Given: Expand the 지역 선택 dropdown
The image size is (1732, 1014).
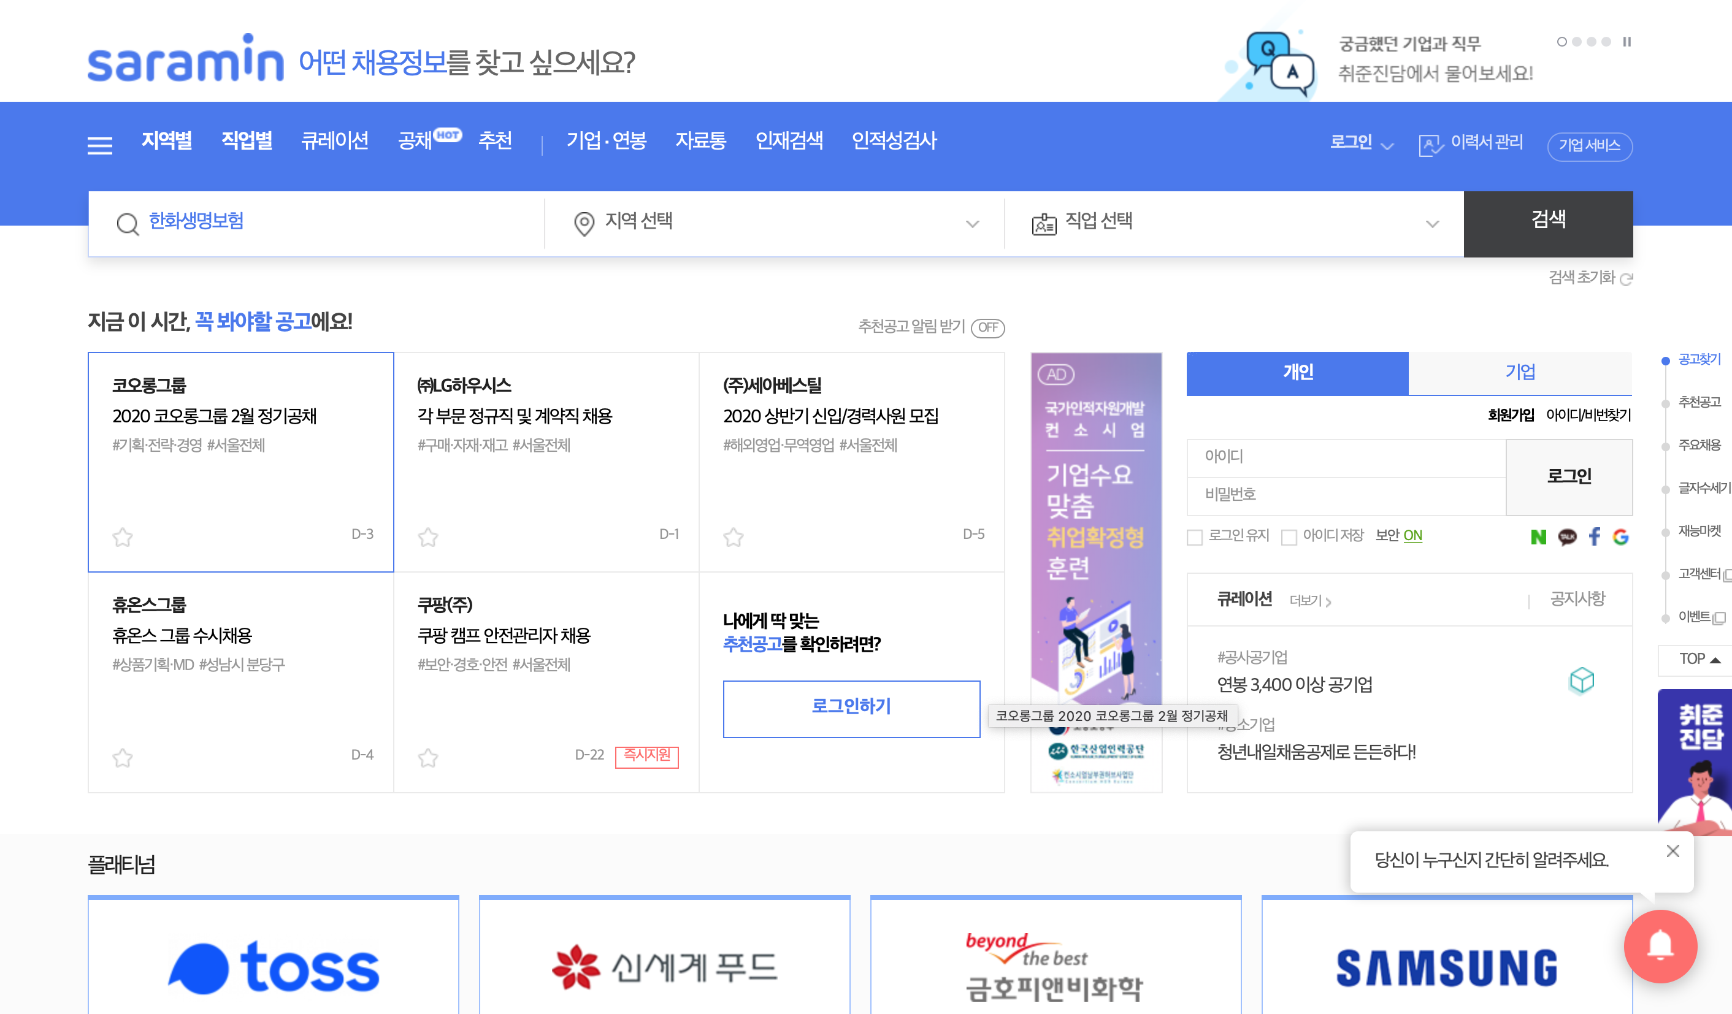Looking at the screenshot, I should coord(775,224).
